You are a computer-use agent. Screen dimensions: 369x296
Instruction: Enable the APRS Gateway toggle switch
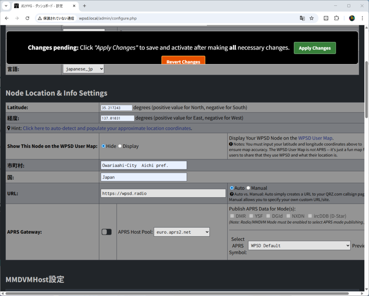tap(106, 232)
